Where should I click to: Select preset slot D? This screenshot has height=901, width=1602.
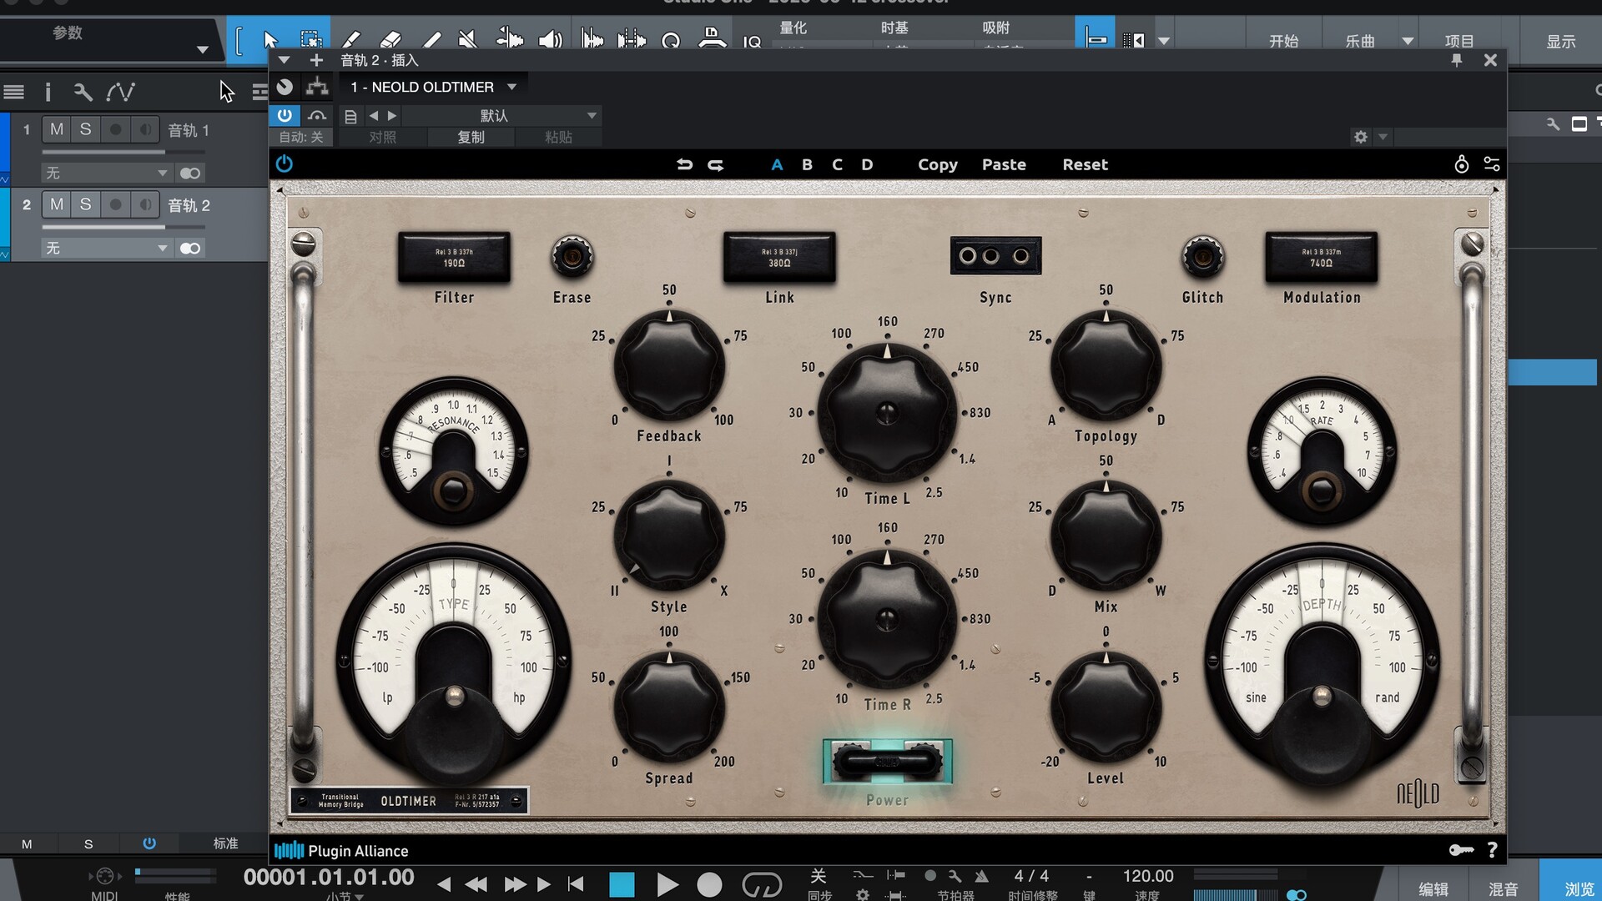[867, 164]
